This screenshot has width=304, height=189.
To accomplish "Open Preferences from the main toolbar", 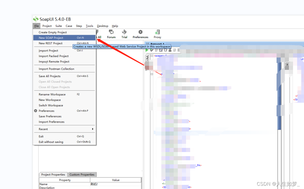I will [x=140, y=34].
